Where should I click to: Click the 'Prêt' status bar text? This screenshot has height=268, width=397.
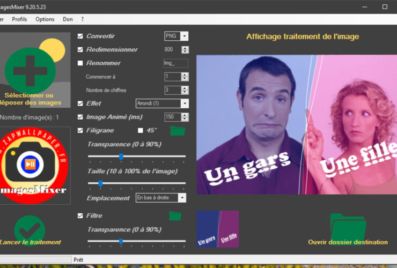78,259
